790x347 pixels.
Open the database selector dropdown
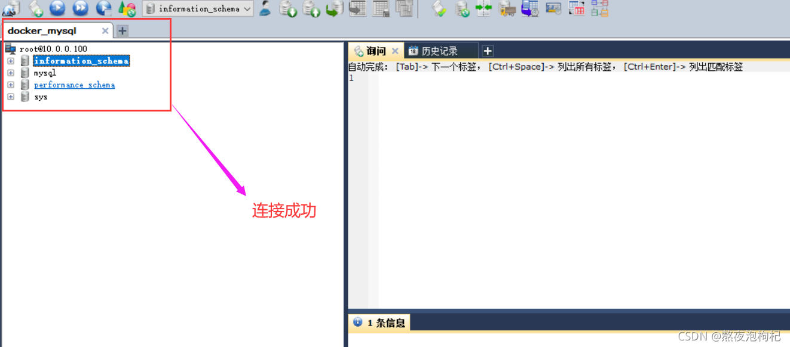247,8
